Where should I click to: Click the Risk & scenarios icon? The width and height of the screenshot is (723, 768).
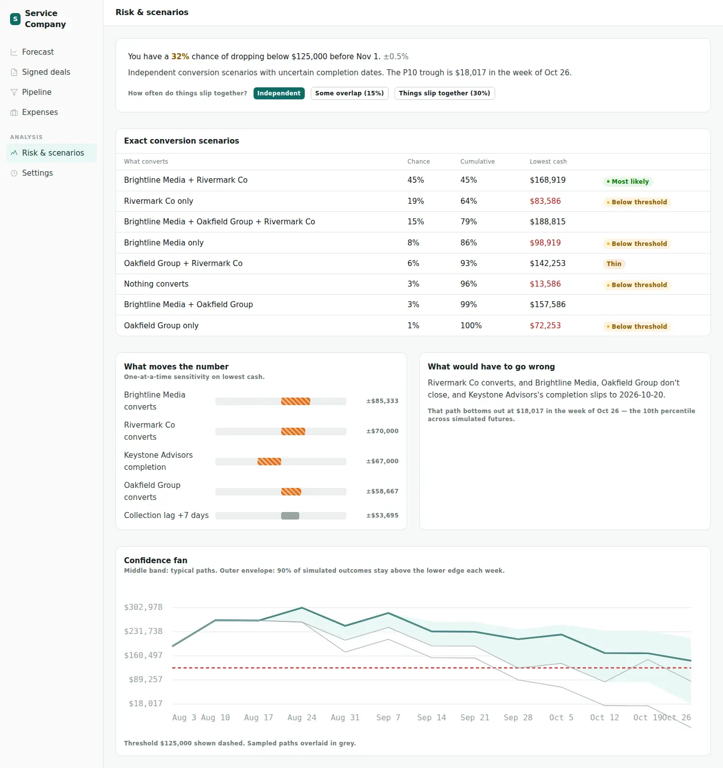click(14, 153)
